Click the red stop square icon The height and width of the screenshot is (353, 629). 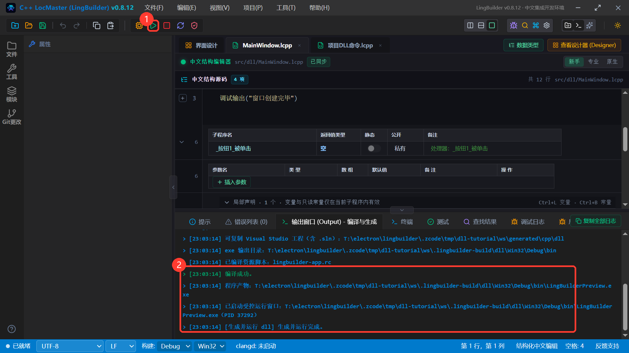pyautogui.click(x=167, y=25)
